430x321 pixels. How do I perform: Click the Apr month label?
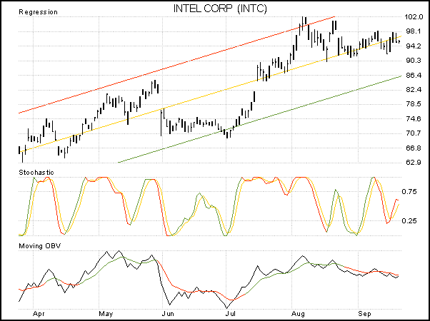[39, 314]
